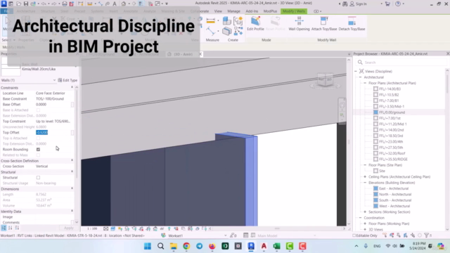Open the Revit icon in the Windows taskbar
The height and width of the screenshot is (253, 450).
[x=251, y=246]
